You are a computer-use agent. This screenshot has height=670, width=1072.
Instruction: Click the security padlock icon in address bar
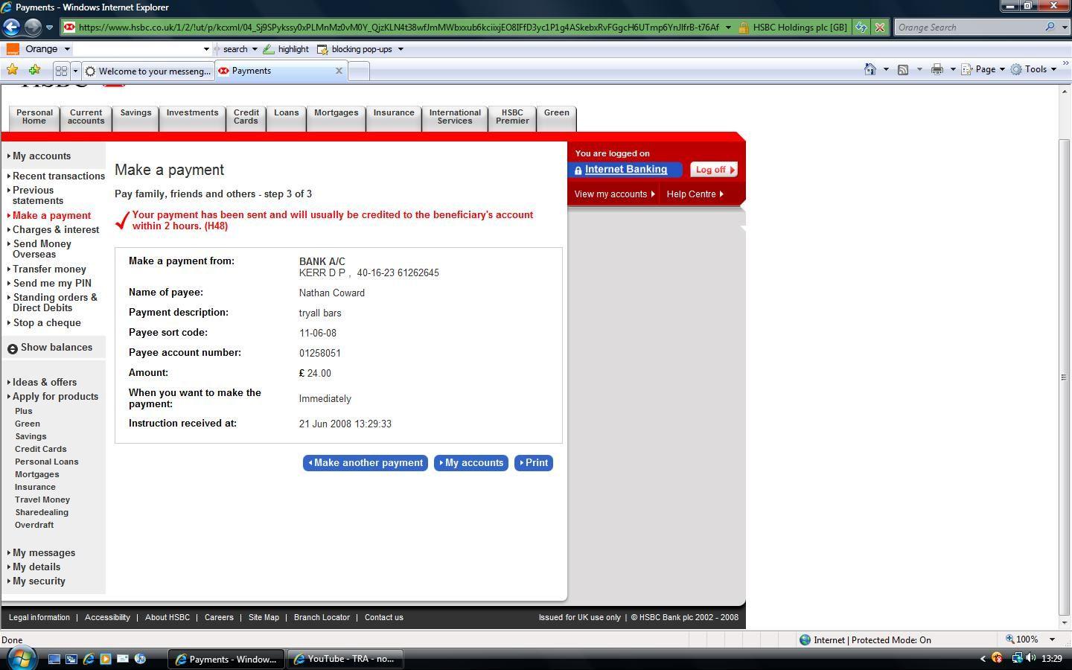pyautogui.click(x=743, y=28)
